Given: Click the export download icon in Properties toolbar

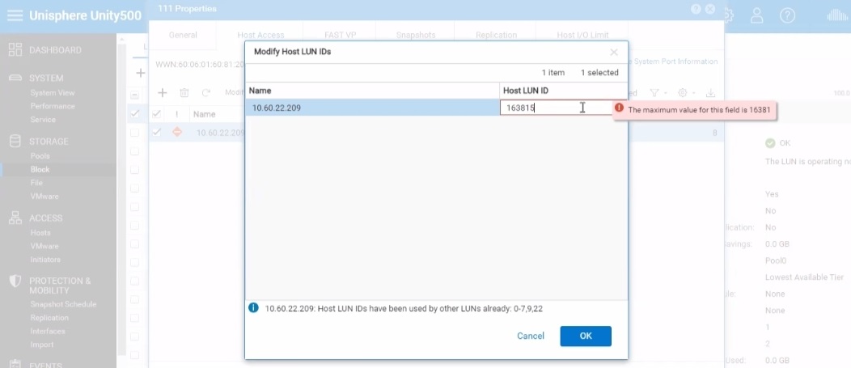Looking at the screenshot, I should tap(710, 93).
